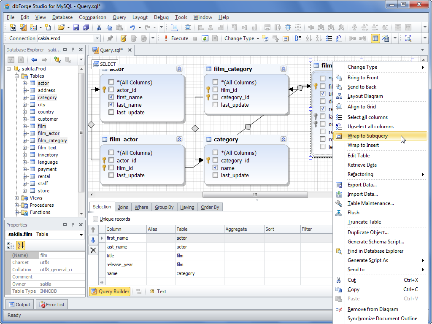Click the Save icon in the toolbar

click(x=76, y=27)
